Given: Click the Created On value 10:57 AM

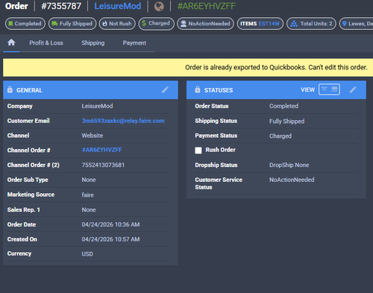Looking at the screenshot, I should (110, 239).
